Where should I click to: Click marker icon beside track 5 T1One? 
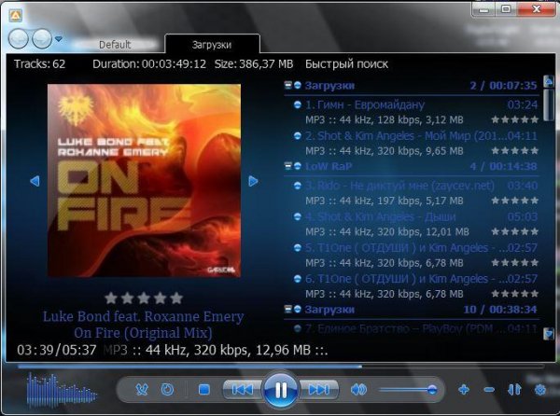pyautogui.click(x=297, y=247)
